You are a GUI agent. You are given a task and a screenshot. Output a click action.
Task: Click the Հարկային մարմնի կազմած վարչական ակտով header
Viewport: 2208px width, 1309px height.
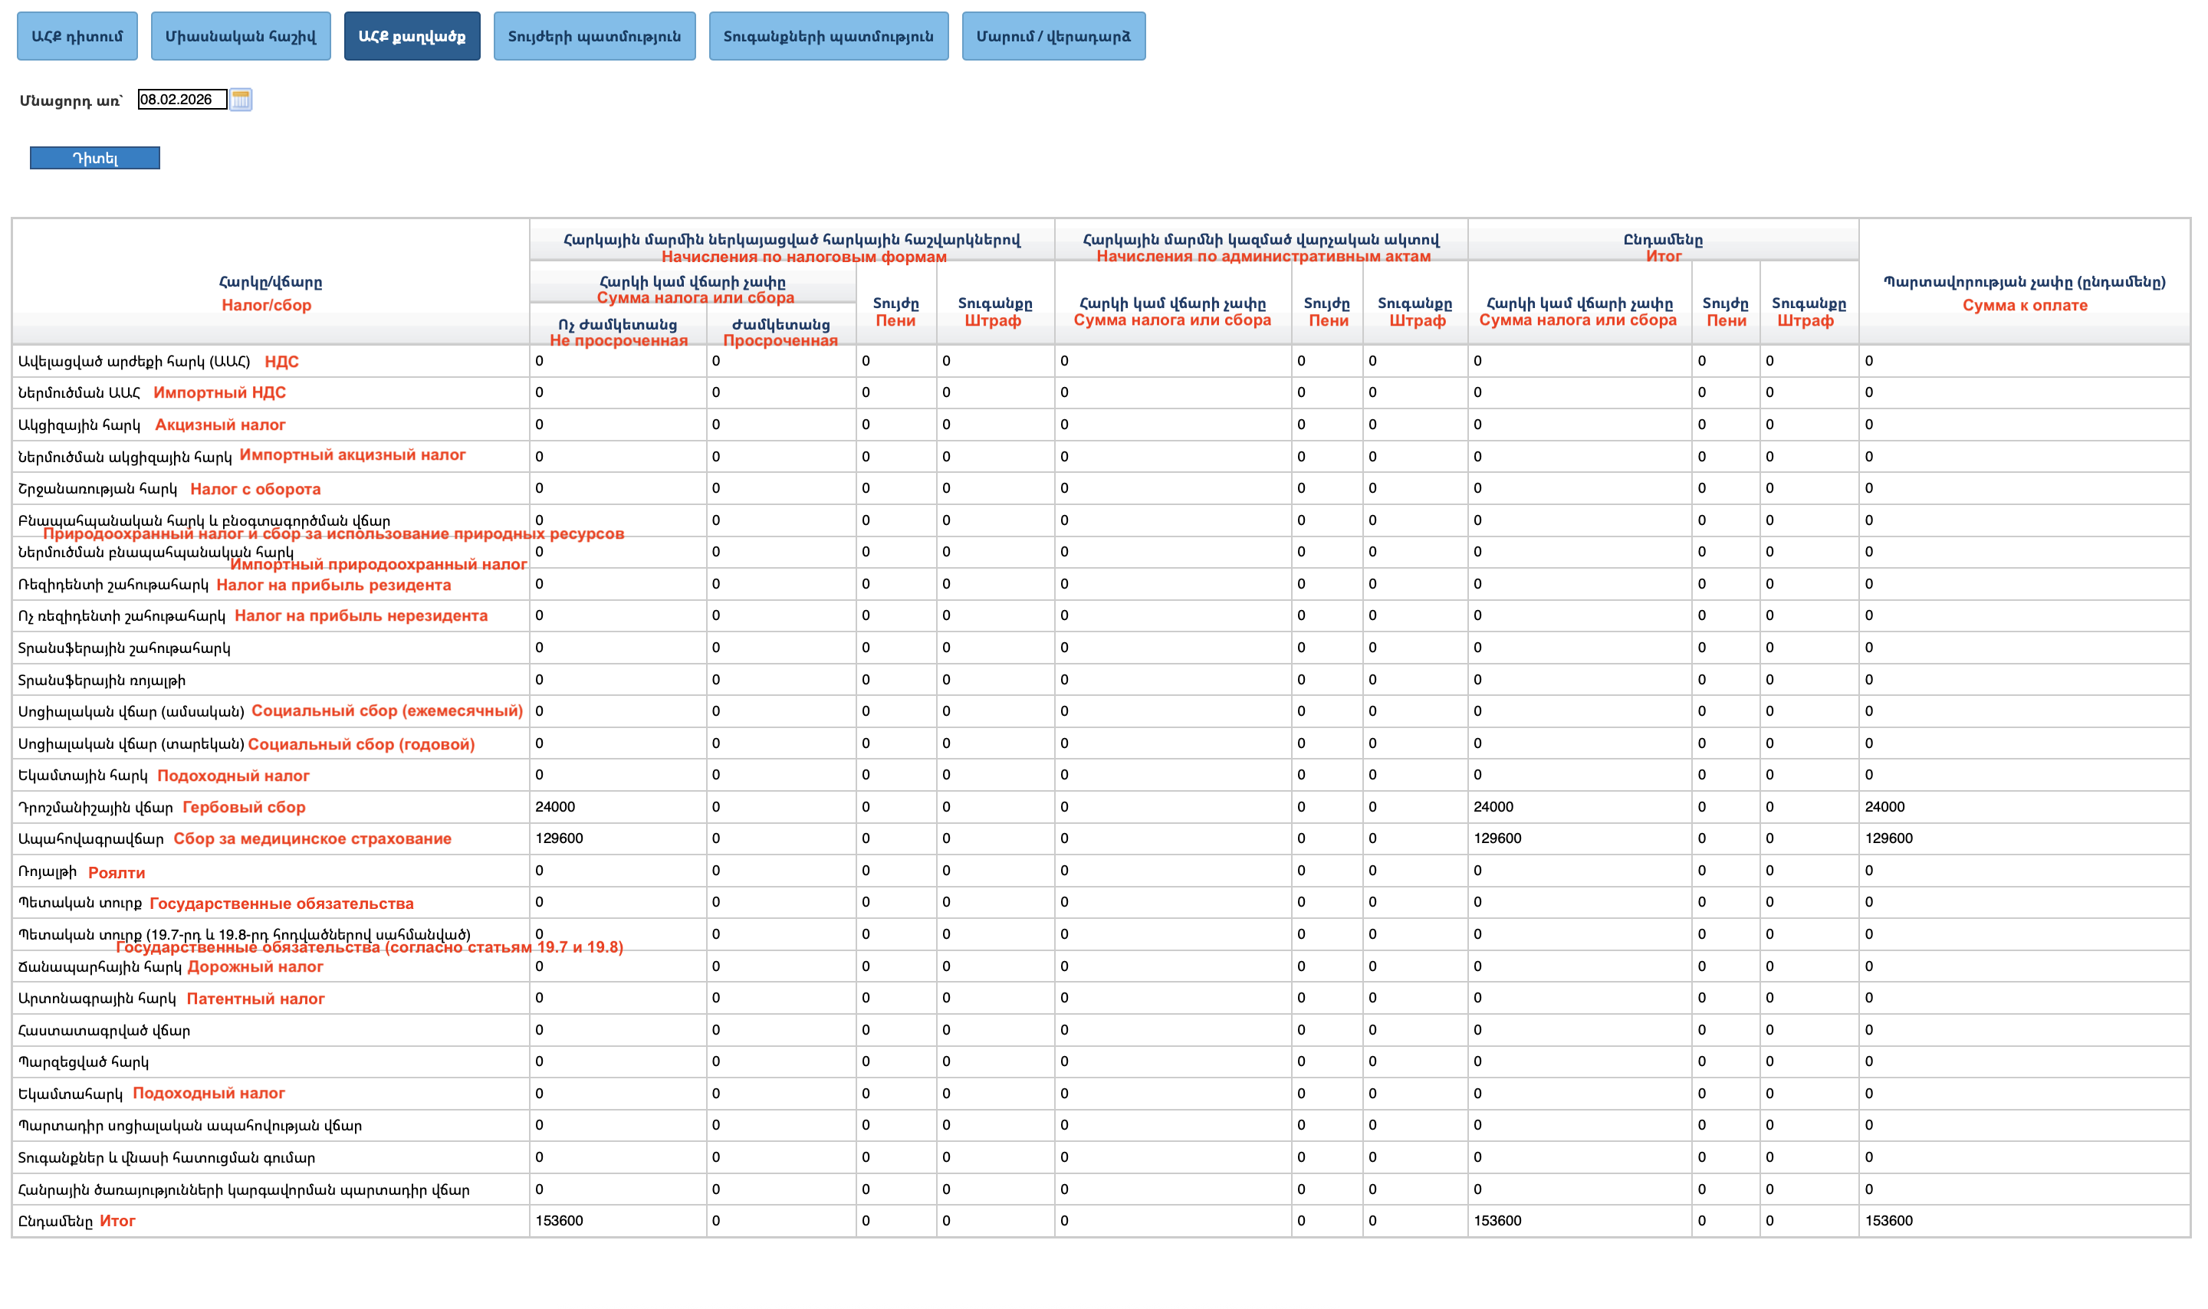[x=1260, y=240]
